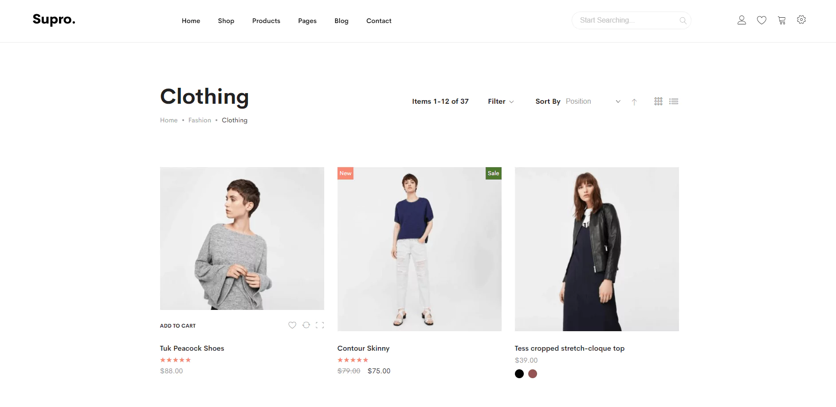Switch to list view layout
Viewport: 836px width, 407px height.
(x=674, y=101)
